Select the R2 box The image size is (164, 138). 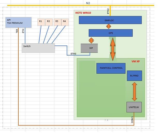coord(49,22)
